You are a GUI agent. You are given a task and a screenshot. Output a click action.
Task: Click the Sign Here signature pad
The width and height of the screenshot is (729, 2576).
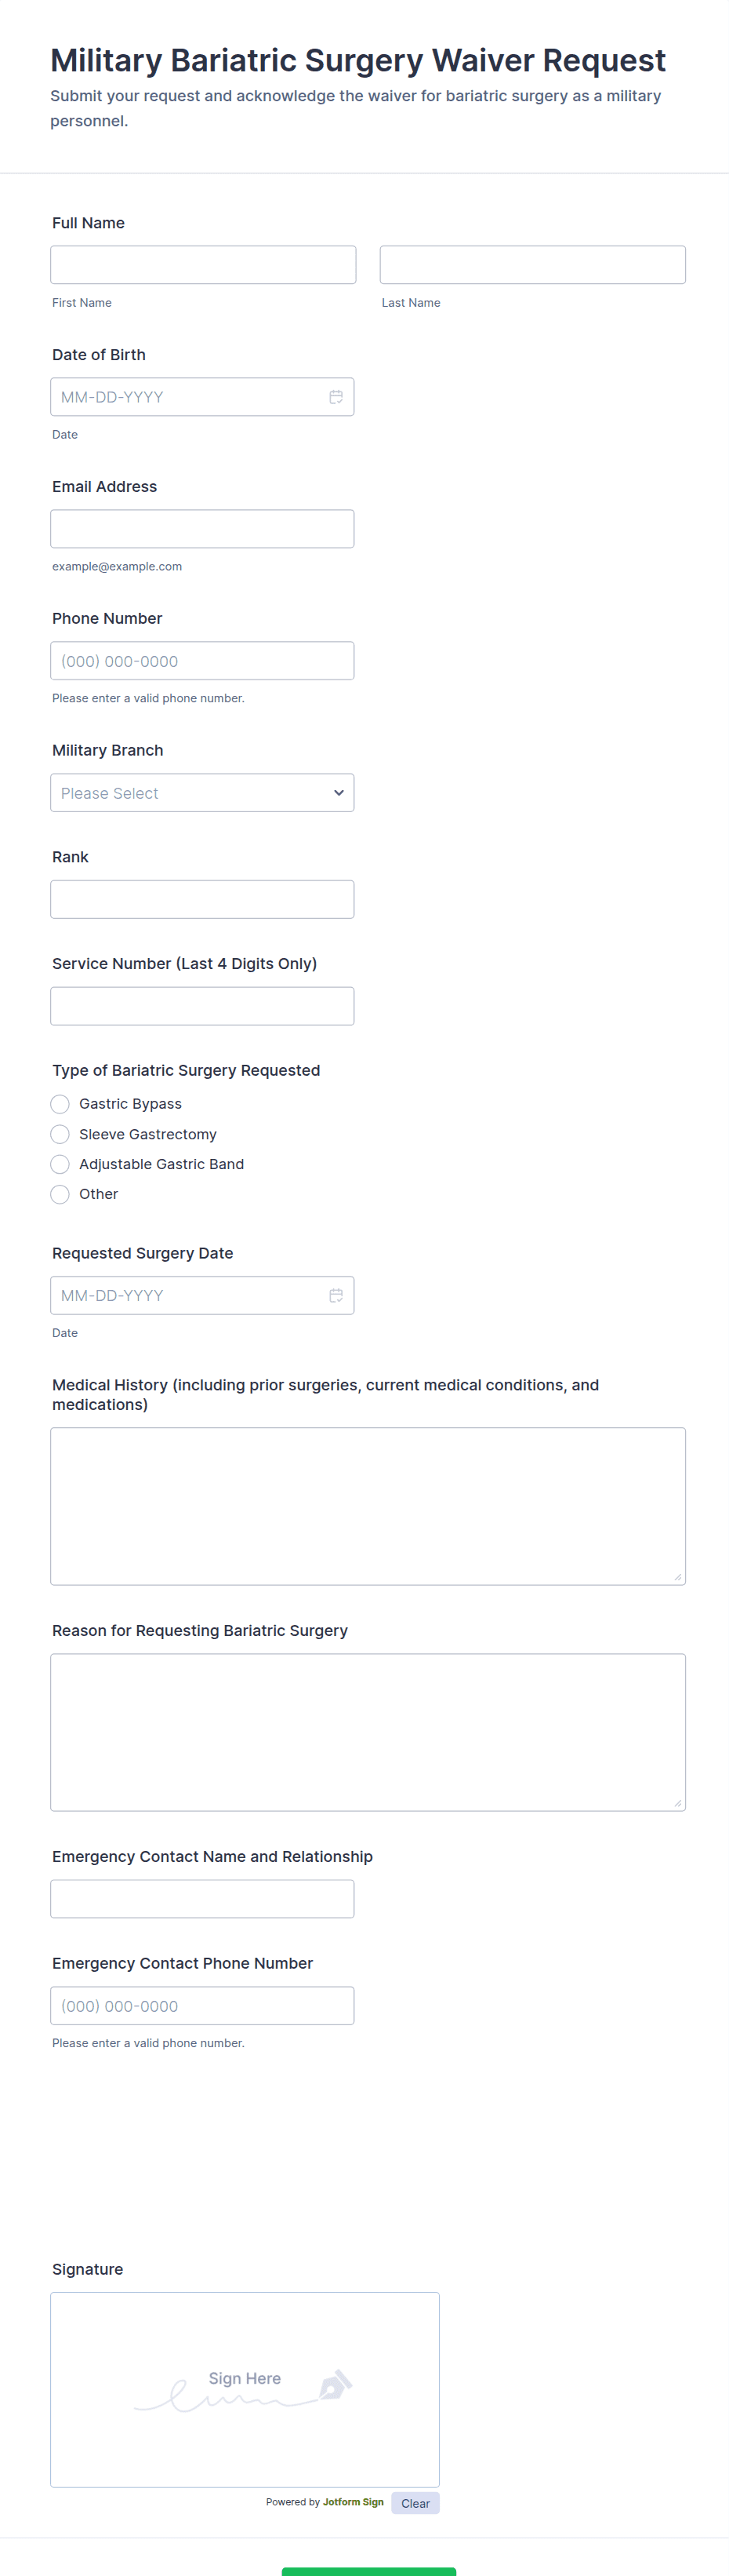point(245,2389)
